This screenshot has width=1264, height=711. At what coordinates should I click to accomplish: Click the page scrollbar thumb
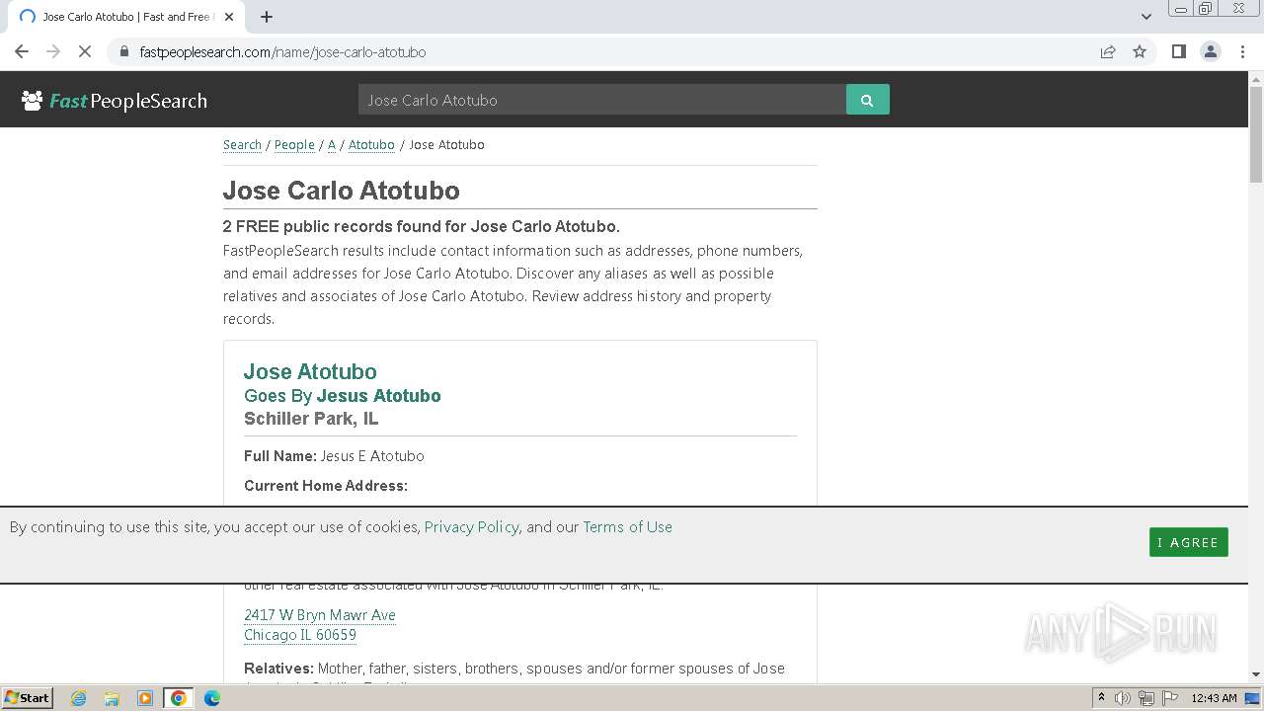pos(1255,134)
